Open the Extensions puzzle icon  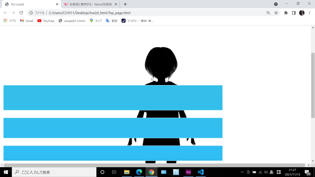[286, 13]
